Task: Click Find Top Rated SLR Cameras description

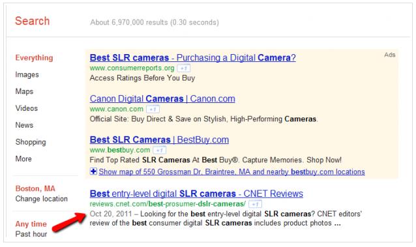Action: [x=215, y=160]
